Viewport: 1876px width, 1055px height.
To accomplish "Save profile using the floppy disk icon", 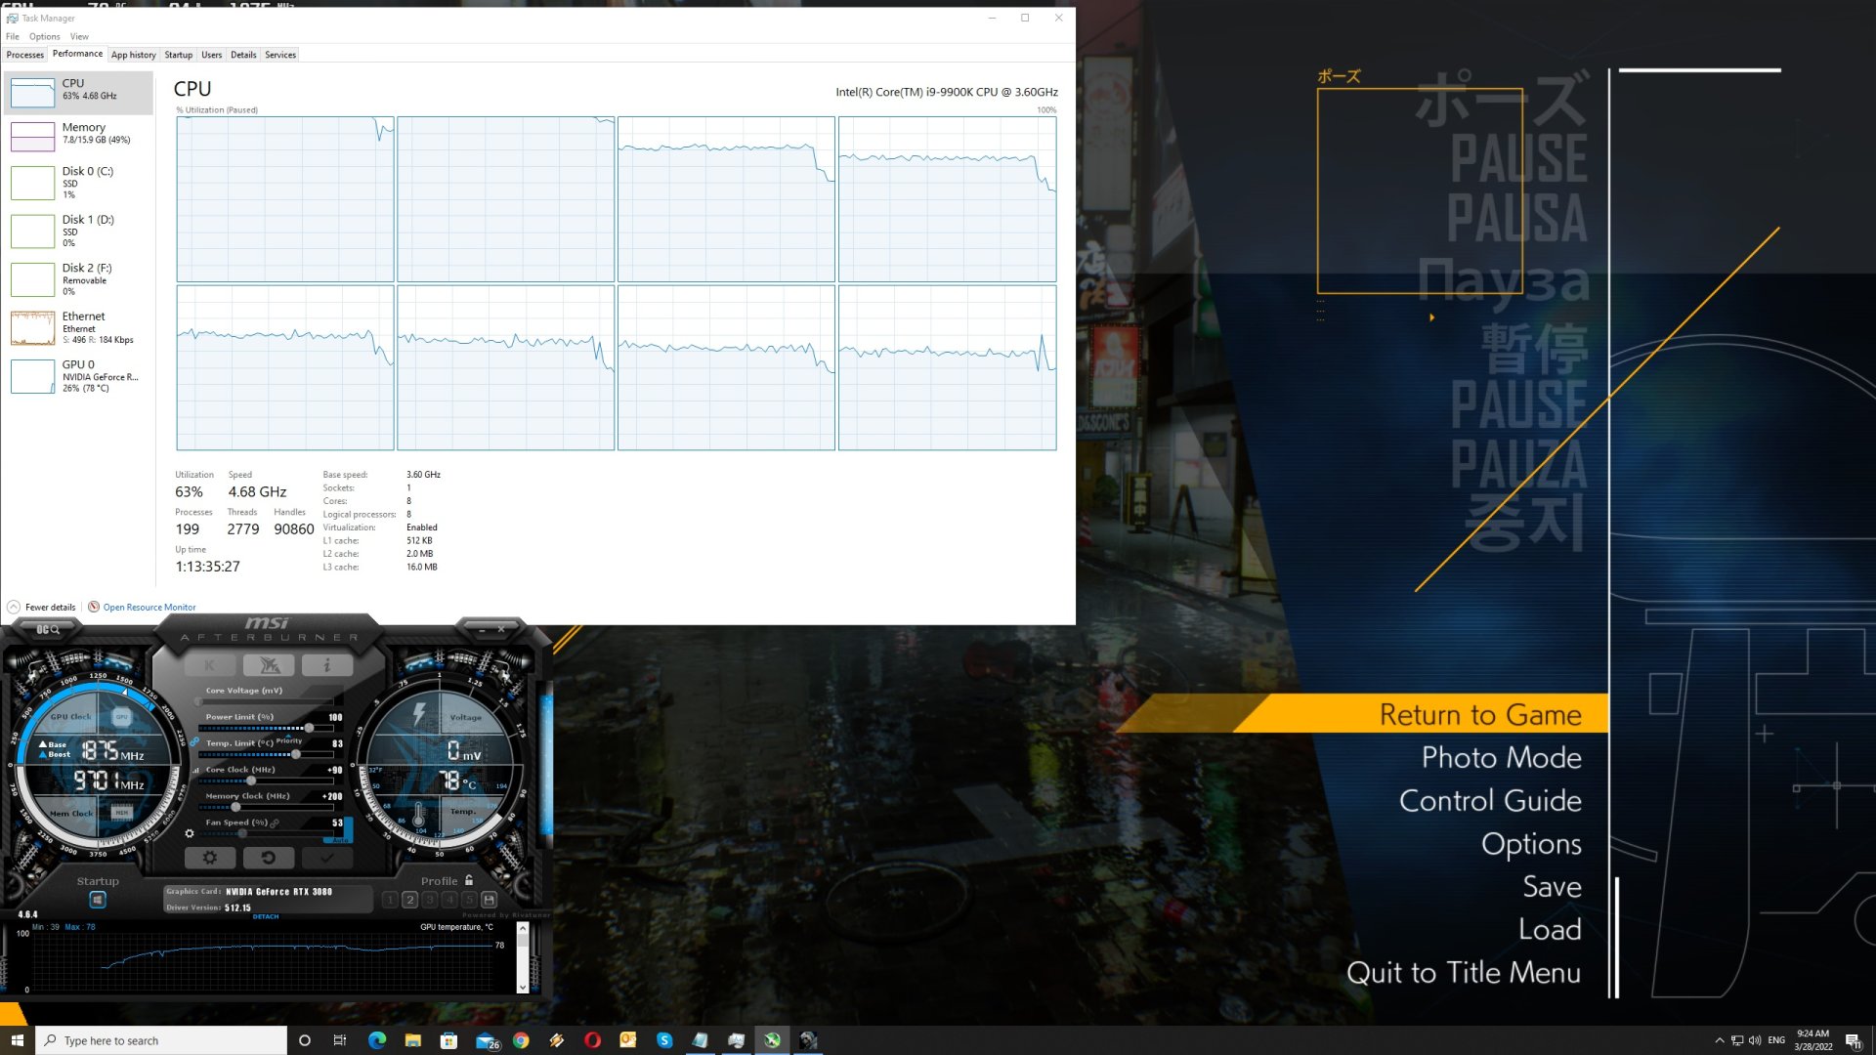I will pyautogui.click(x=490, y=900).
